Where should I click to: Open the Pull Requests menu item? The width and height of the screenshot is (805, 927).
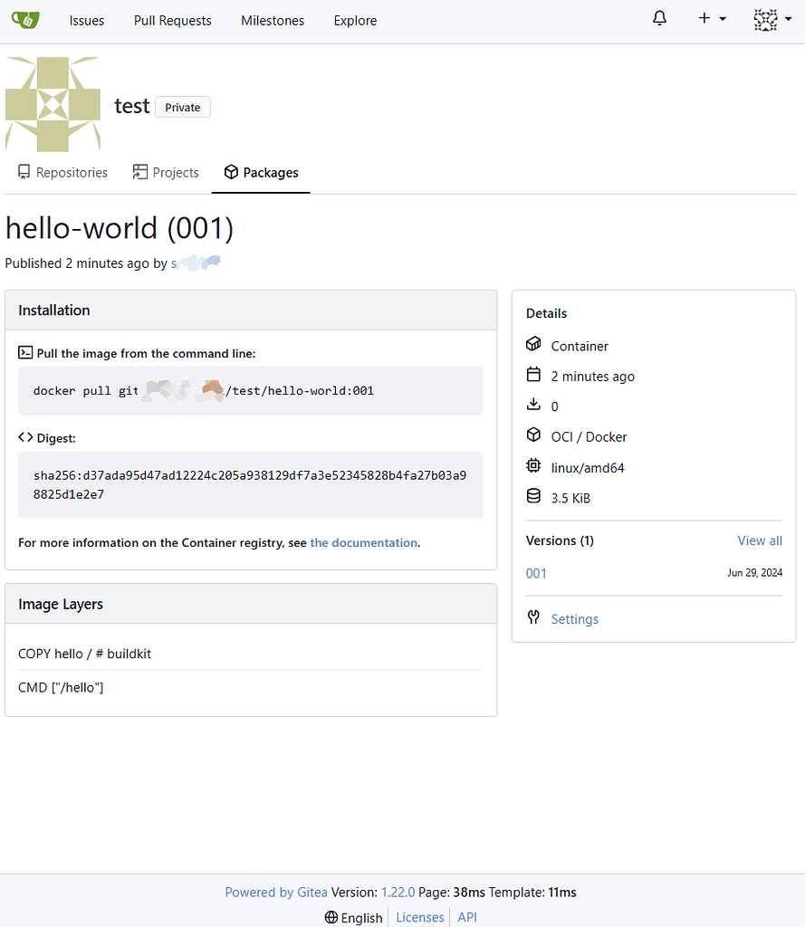click(x=172, y=20)
